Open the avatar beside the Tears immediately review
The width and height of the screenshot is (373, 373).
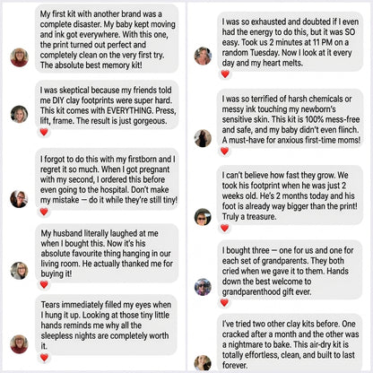pyautogui.click(x=20, y=344)
